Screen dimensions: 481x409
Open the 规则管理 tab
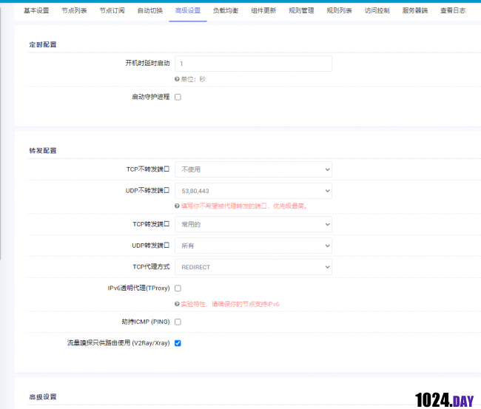coord(301,11)
